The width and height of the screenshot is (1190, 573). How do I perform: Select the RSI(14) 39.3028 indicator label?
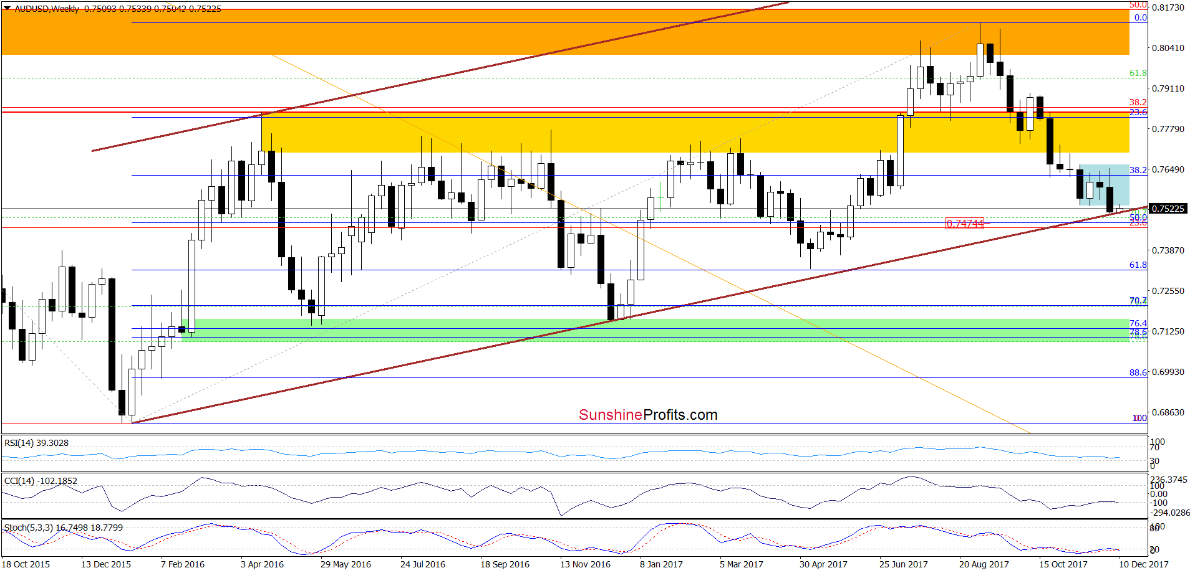[36, 443]
